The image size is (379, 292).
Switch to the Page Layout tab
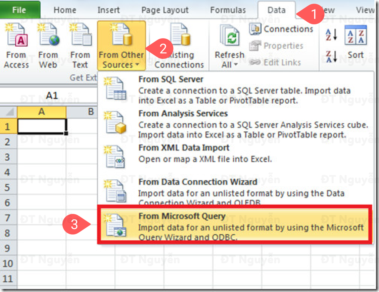(165, 10)
